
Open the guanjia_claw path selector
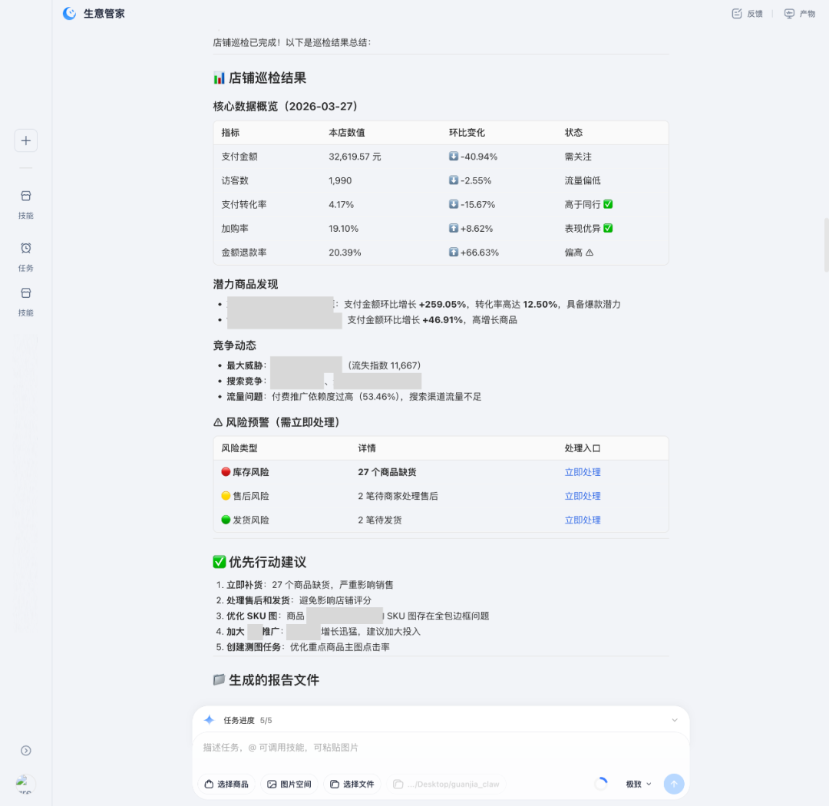pyautogui.click(x=448, y=784)
